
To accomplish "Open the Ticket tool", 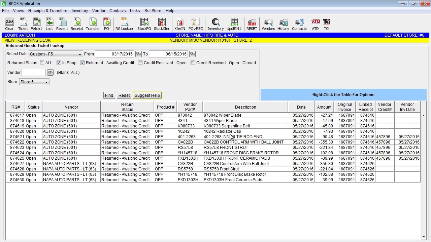I will click(x=23, y=24).
